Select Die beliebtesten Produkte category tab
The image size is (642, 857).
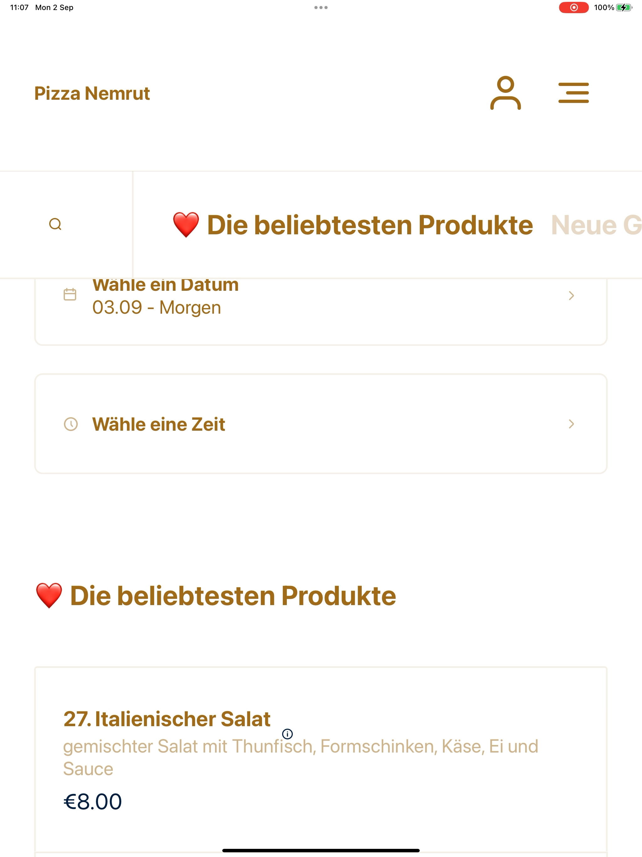(x=352, y=225)
